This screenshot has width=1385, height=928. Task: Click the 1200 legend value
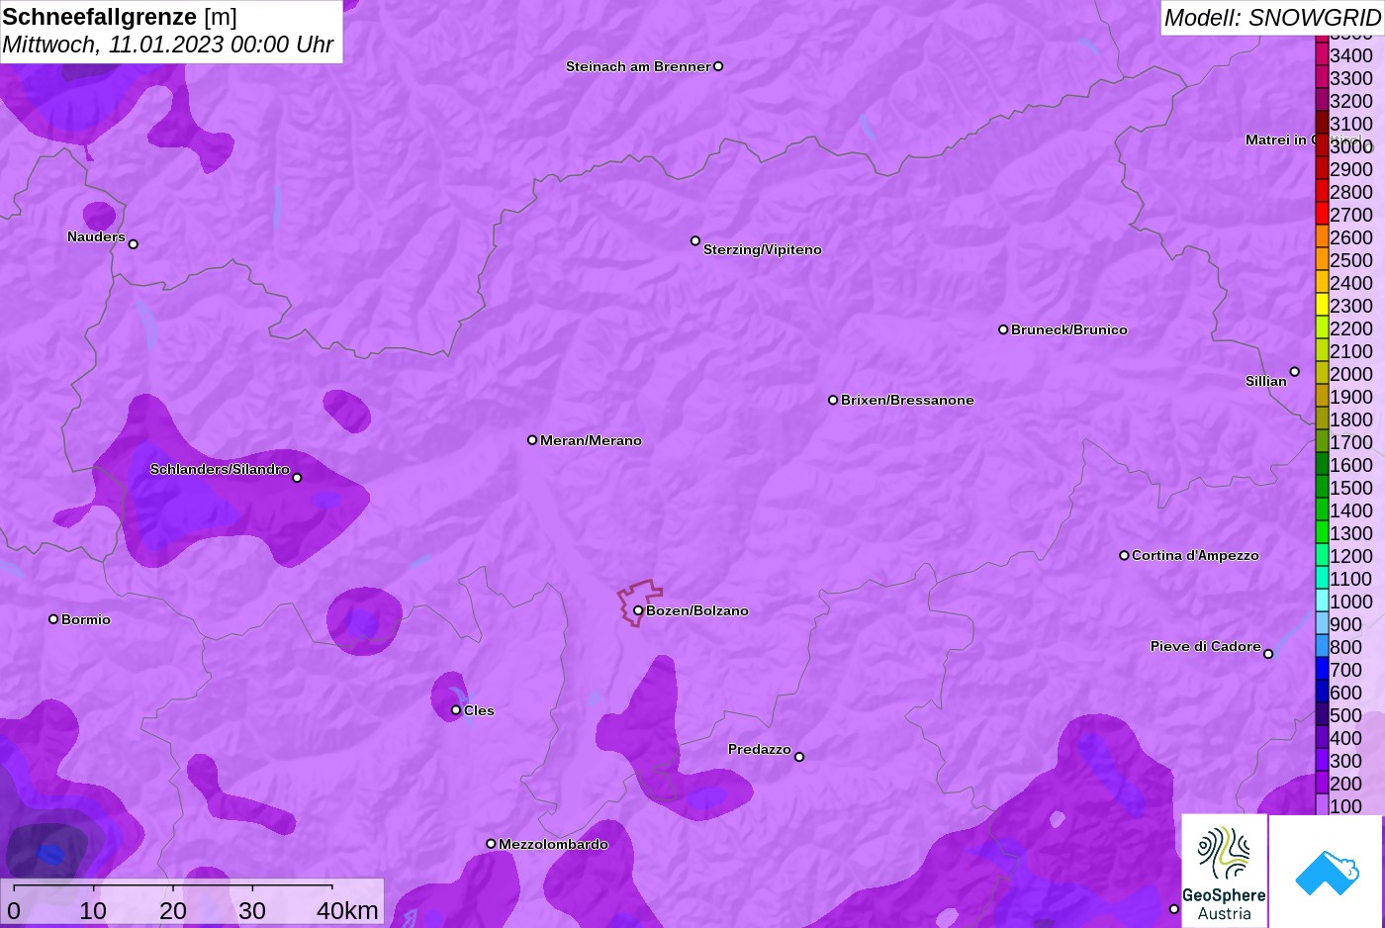1351,556
